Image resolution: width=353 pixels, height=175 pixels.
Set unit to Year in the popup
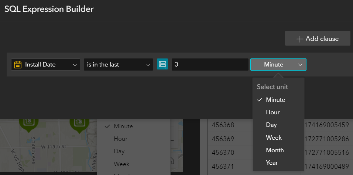(x=272, y=162)
